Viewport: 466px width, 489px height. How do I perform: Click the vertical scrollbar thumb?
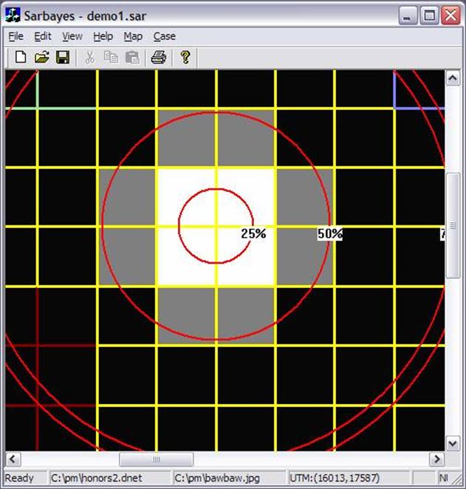(x=453, y=225)
